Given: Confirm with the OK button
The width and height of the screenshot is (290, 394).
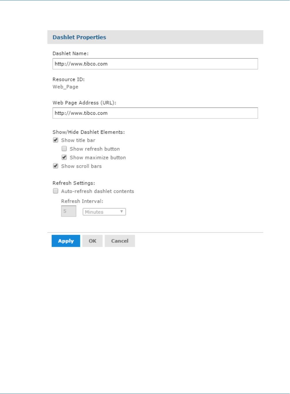Looking at the screenshot, I should pos(93,241).
